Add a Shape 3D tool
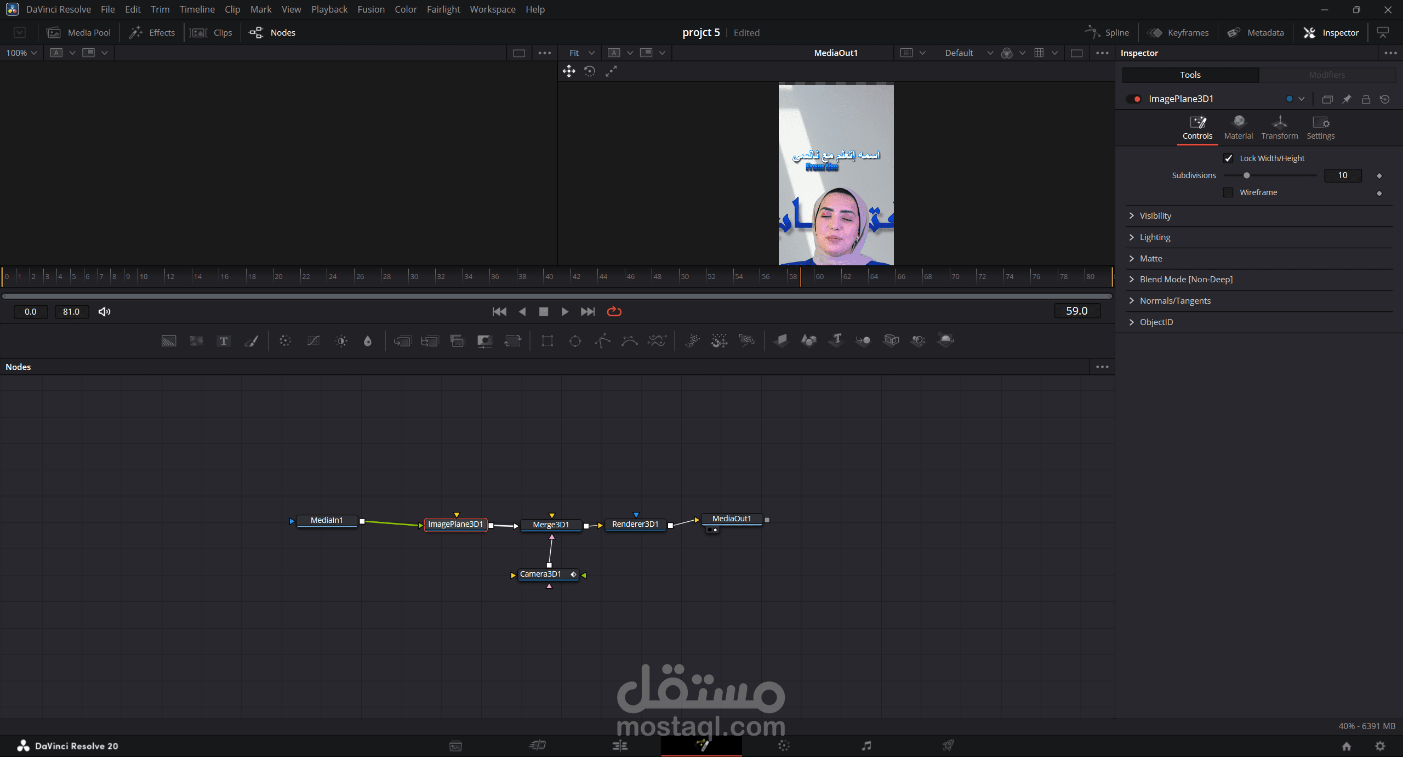 tap(809, 340)
